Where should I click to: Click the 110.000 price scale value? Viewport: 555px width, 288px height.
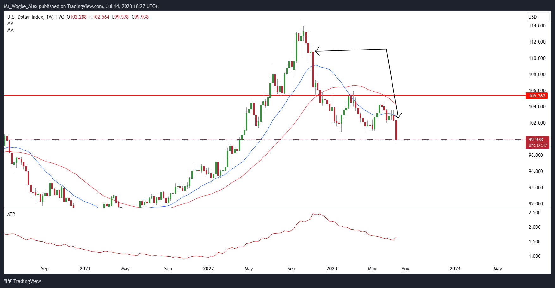[x=537, y=58]
